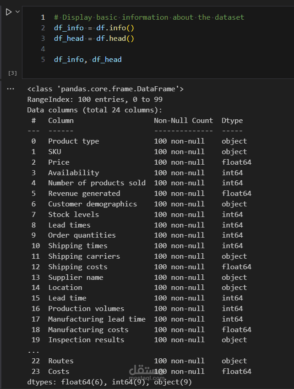Click the df.head() code line
This screenshot has height=389, width=294.
(x=93, y=39)
